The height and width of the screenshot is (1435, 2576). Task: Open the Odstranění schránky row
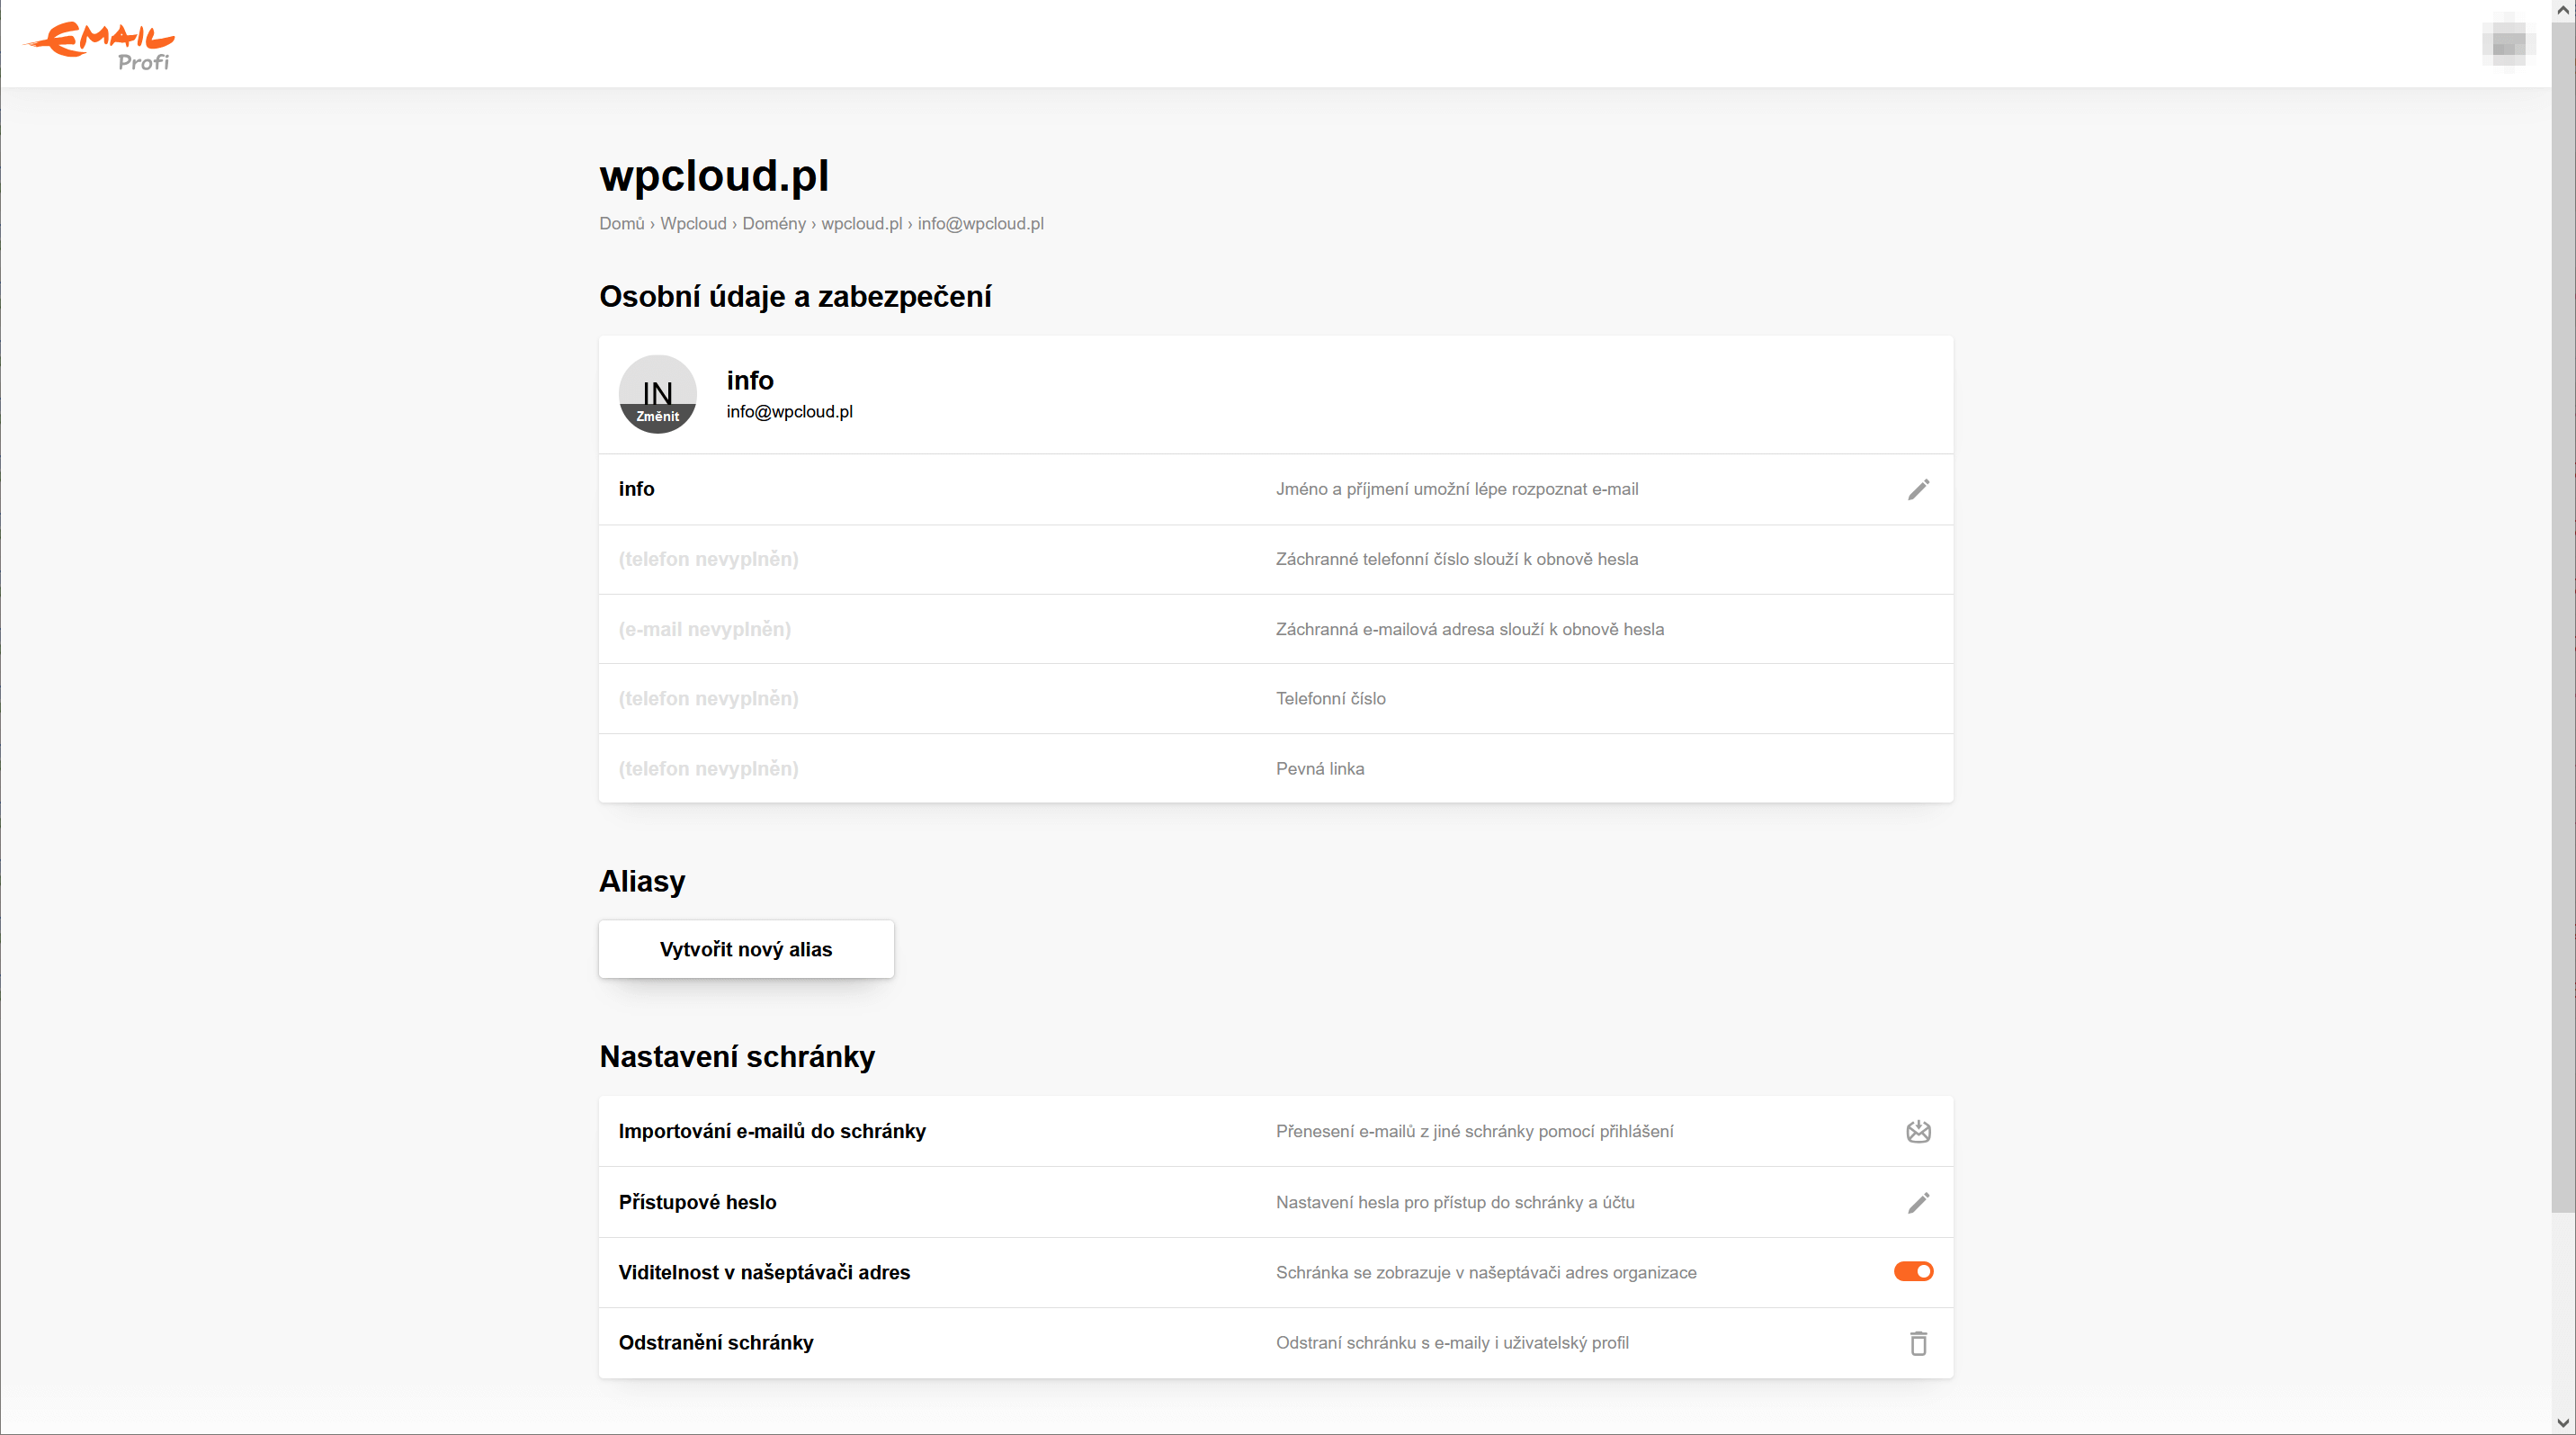1275,1342
